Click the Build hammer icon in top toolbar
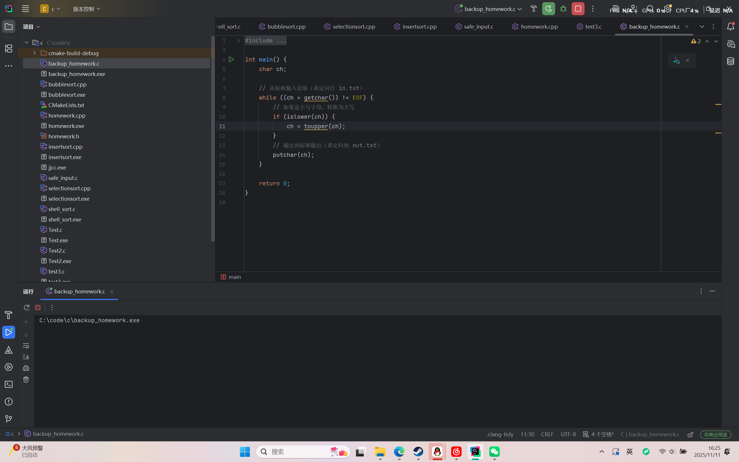This screenshot has width=739, height=462. pos(533,9)
